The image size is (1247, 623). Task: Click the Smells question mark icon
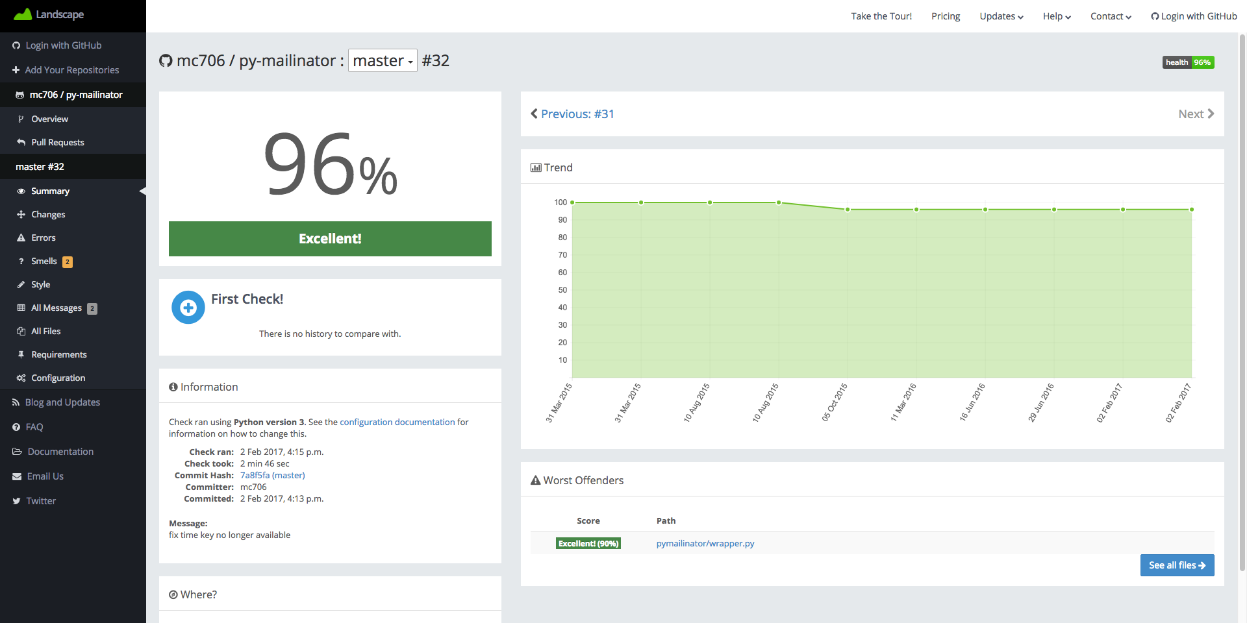(21, 262)
